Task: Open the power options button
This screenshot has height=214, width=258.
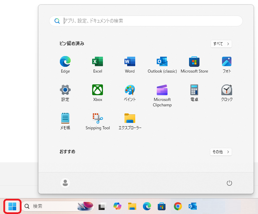Action: coord(229,183)
